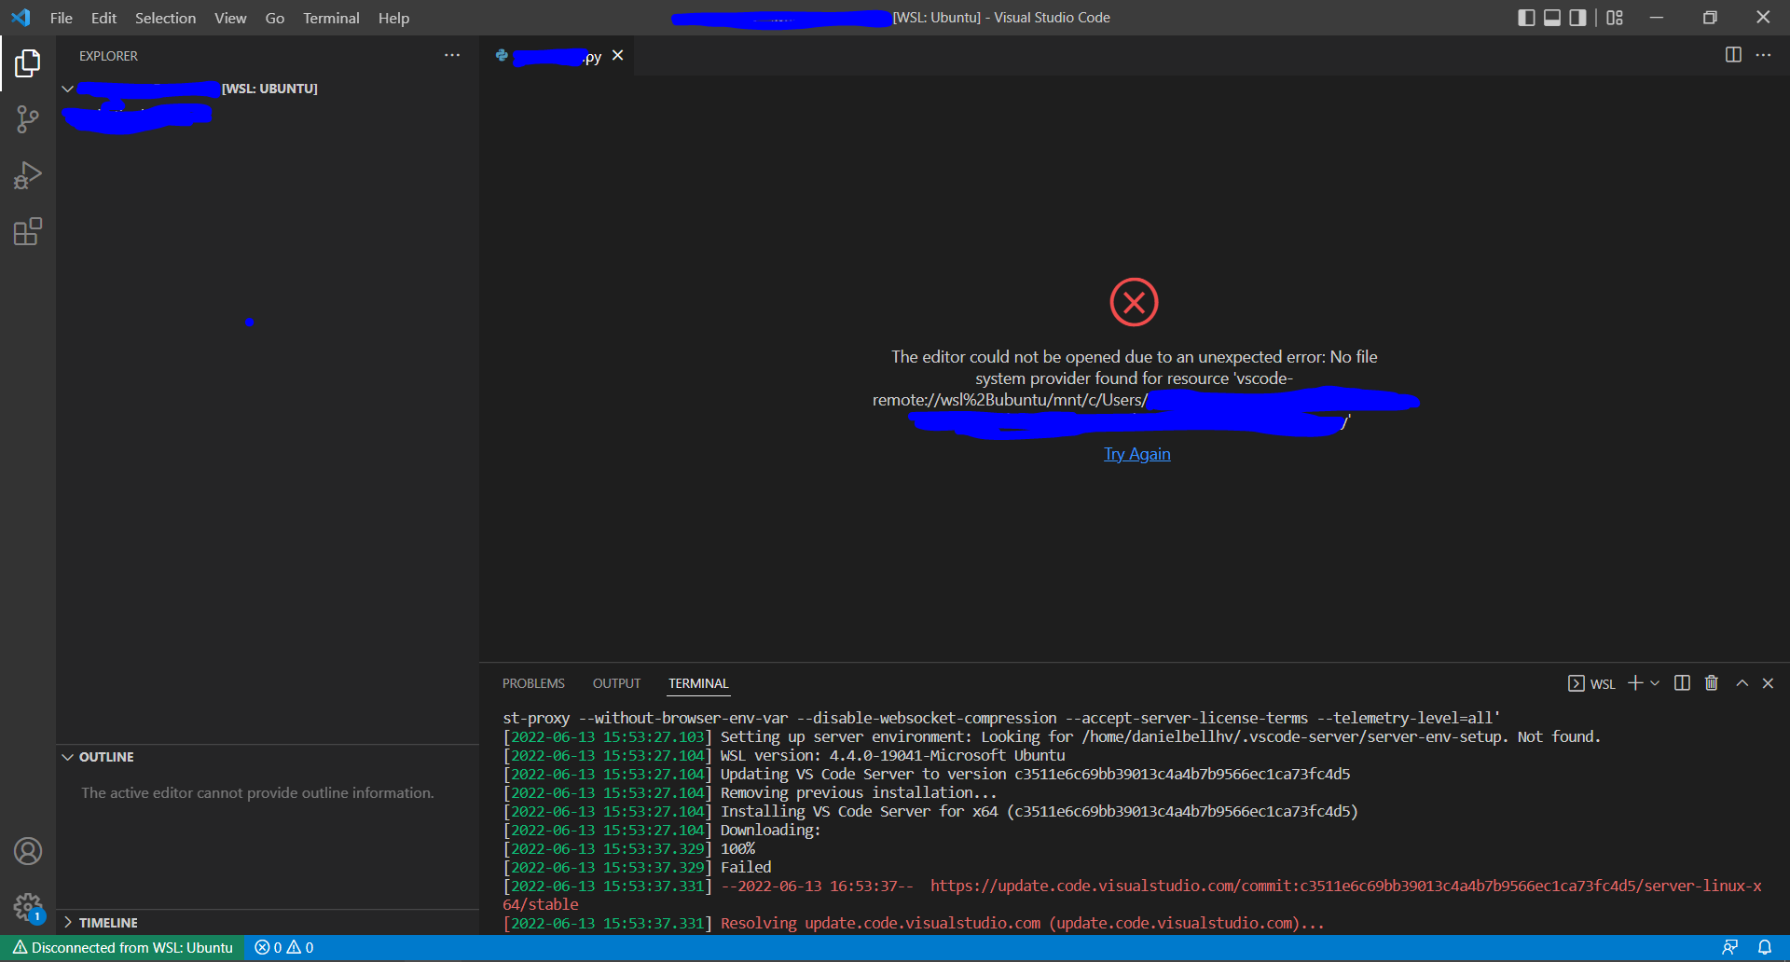1790x962 pixels.
Task: Click outline information unavailable message
Action: point(257,792)
